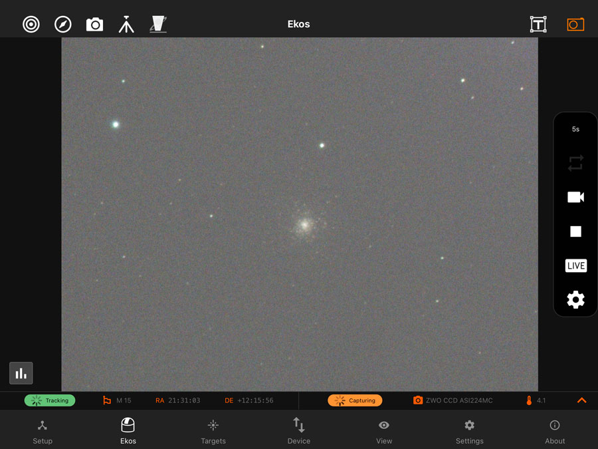Viewport: 598px width, 449px height.
Task: Start video recording with camcorder icon
Action: coord(575,197)
